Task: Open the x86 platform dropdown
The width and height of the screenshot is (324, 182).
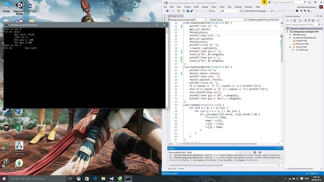Action: 229,11
